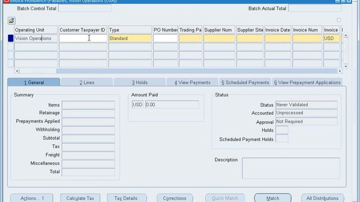This screenshot has width=360, height=202.
Task: Click the Withholding summary field
Action: coord(88,130)
